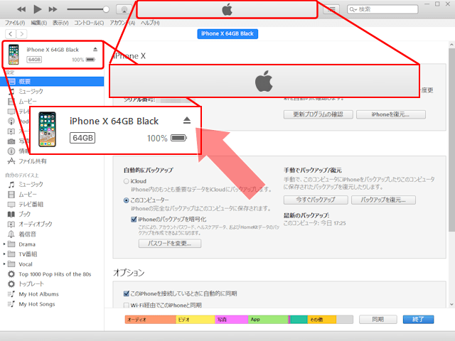This screenshot has width=455, height=341.
Task: Enable Wi-Fi経由でこのiPhoneと同期 checkbox
Action: (127, 305)
